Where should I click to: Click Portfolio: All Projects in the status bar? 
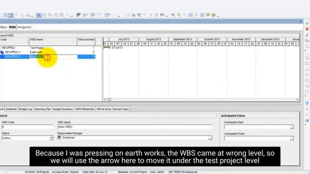pyautogui.click(x=37, y=172)
